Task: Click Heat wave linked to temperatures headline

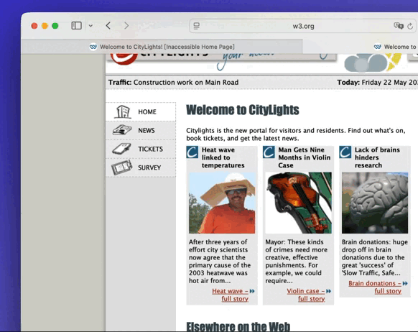Action: click(223, 157)
